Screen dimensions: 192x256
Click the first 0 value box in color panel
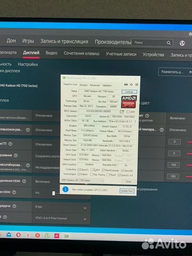[x=174, y=142]
